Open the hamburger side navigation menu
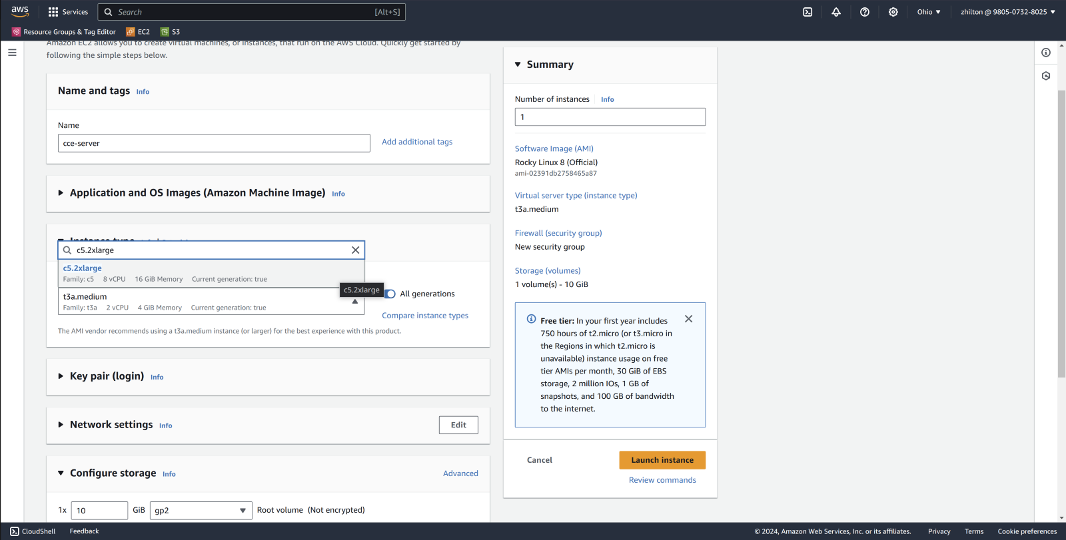 12,52
